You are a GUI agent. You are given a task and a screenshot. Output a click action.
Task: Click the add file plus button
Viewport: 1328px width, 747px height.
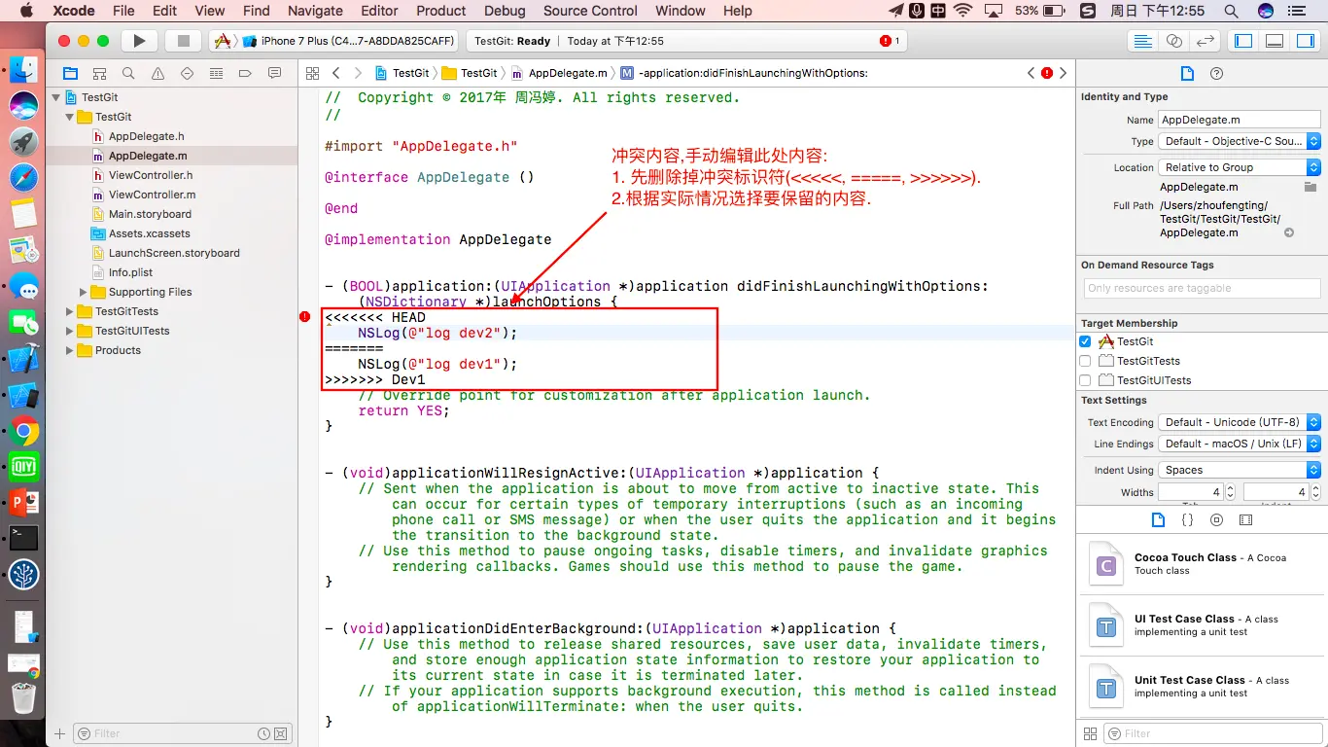click(x=60, y=733)
